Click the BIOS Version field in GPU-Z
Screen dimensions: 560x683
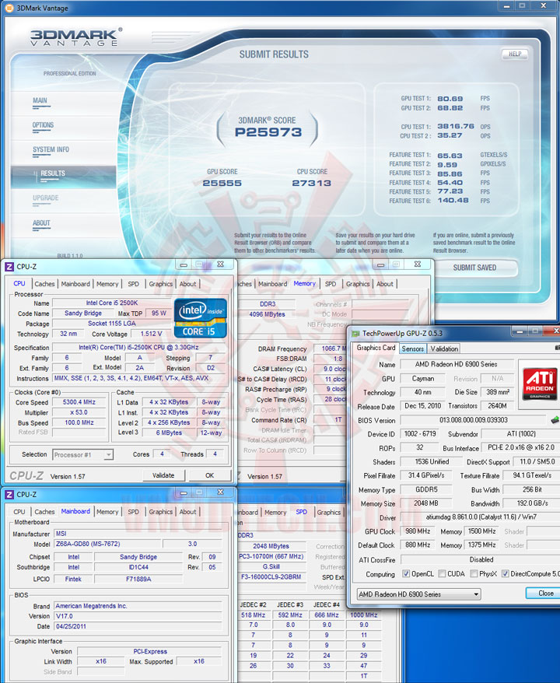point(473,420)
